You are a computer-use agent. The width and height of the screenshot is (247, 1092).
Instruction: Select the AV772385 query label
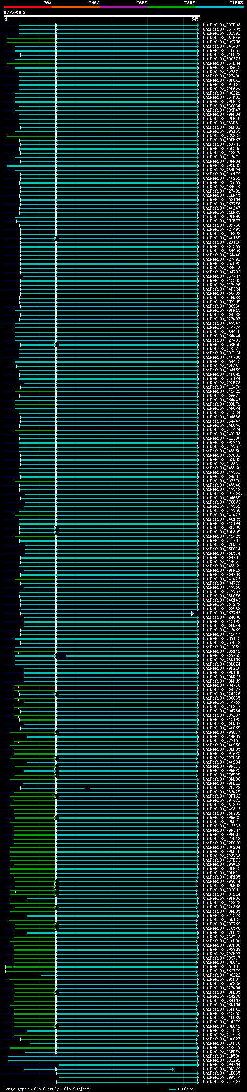(x=14, y=12)
